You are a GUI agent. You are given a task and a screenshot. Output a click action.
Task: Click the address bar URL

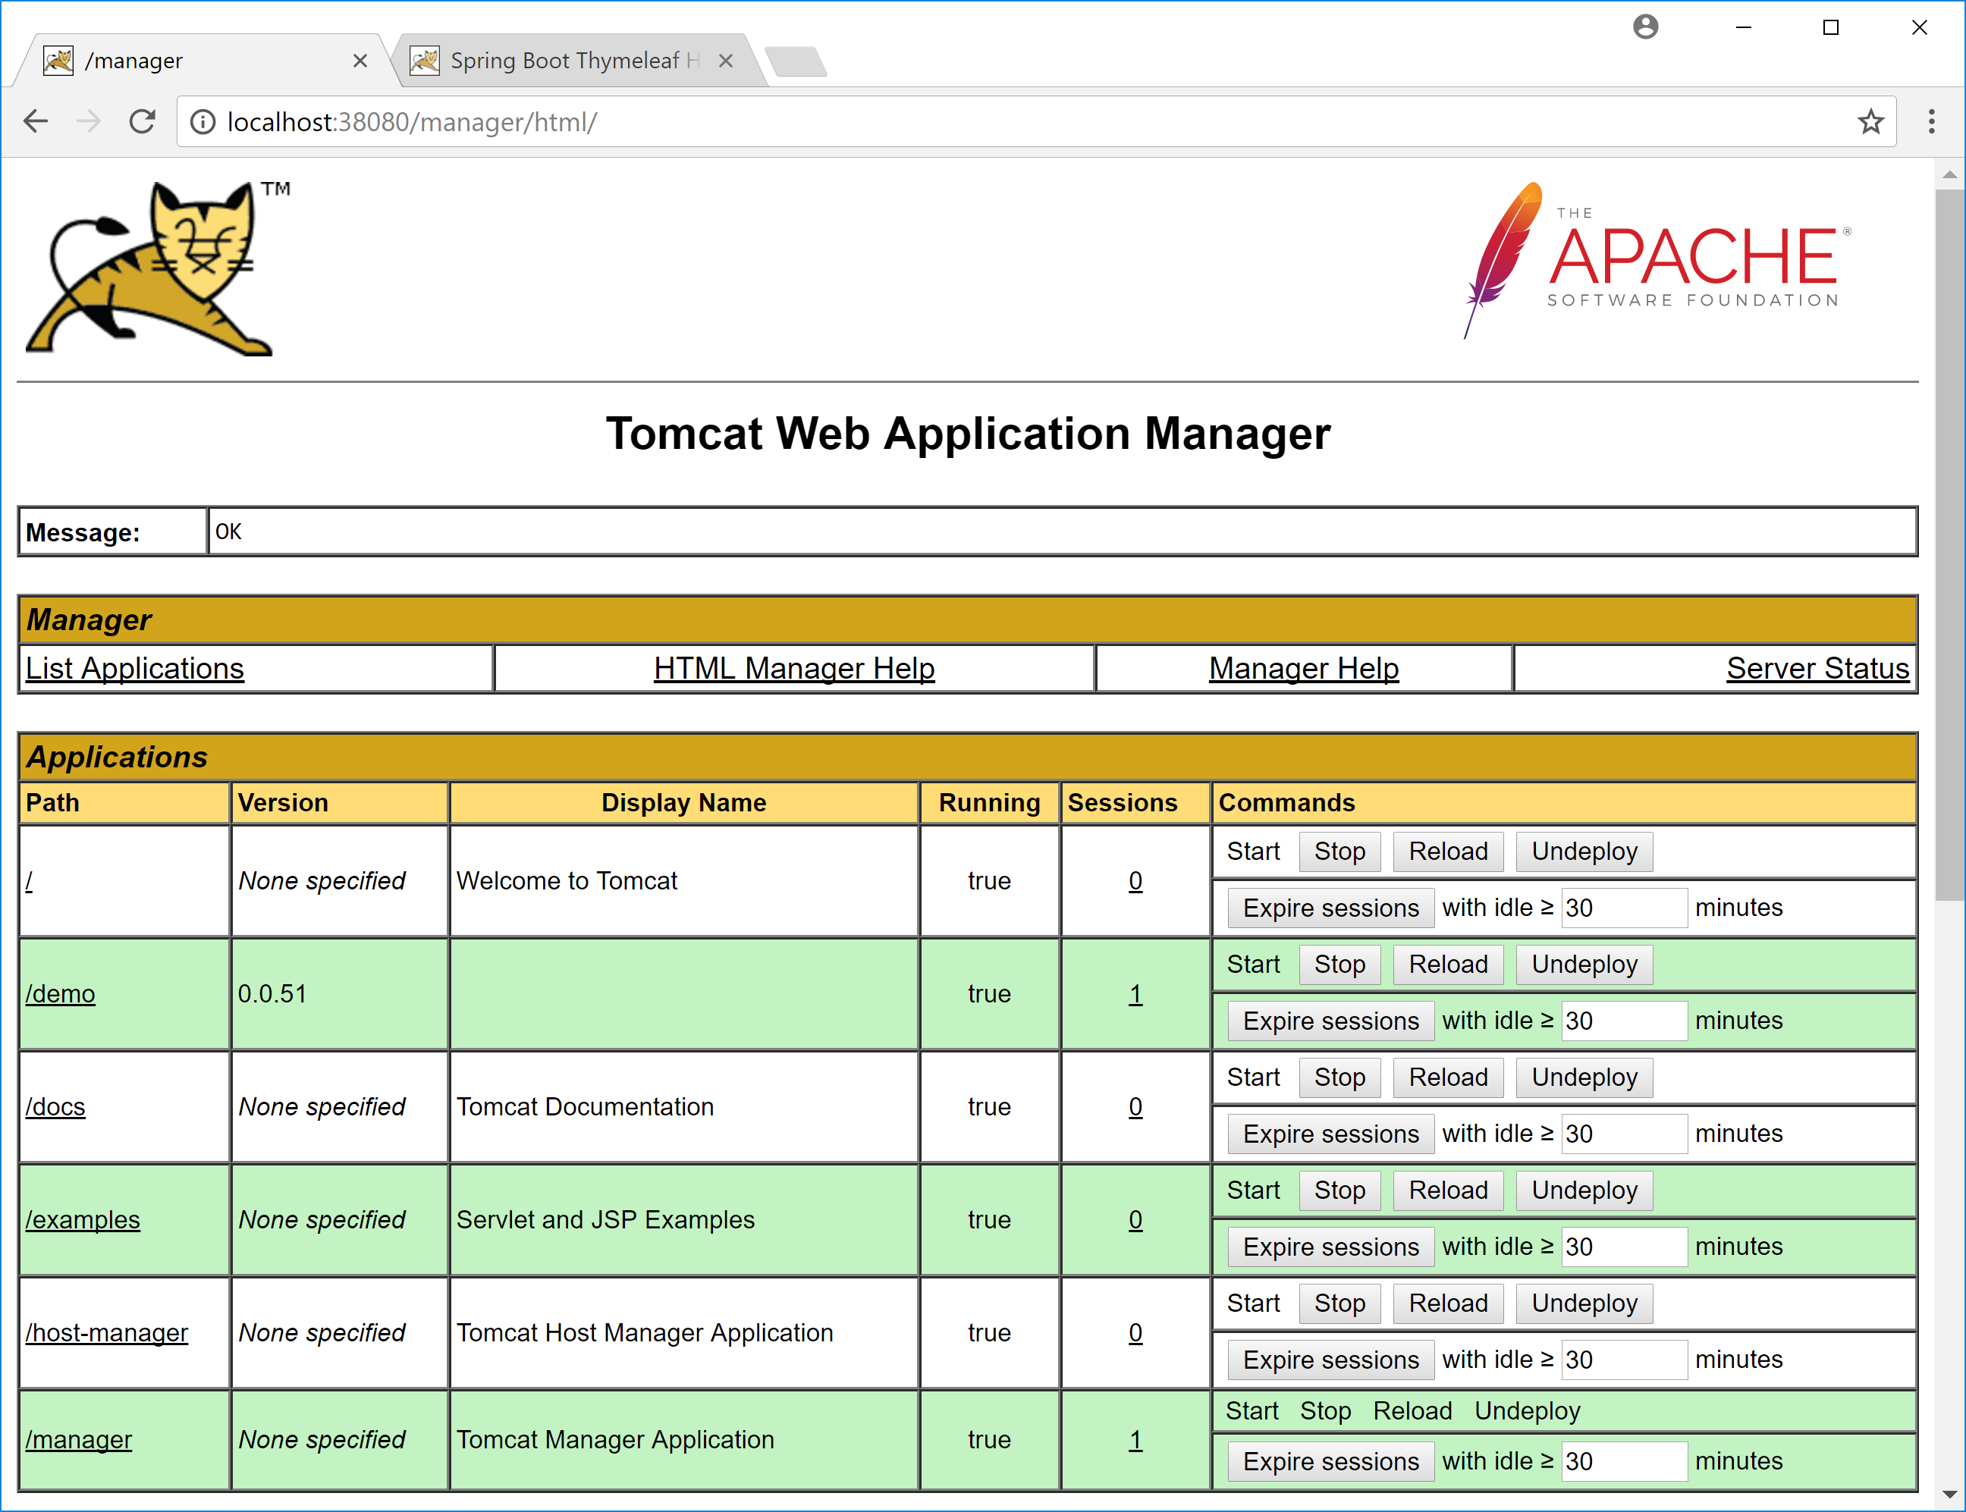[413, 121]
